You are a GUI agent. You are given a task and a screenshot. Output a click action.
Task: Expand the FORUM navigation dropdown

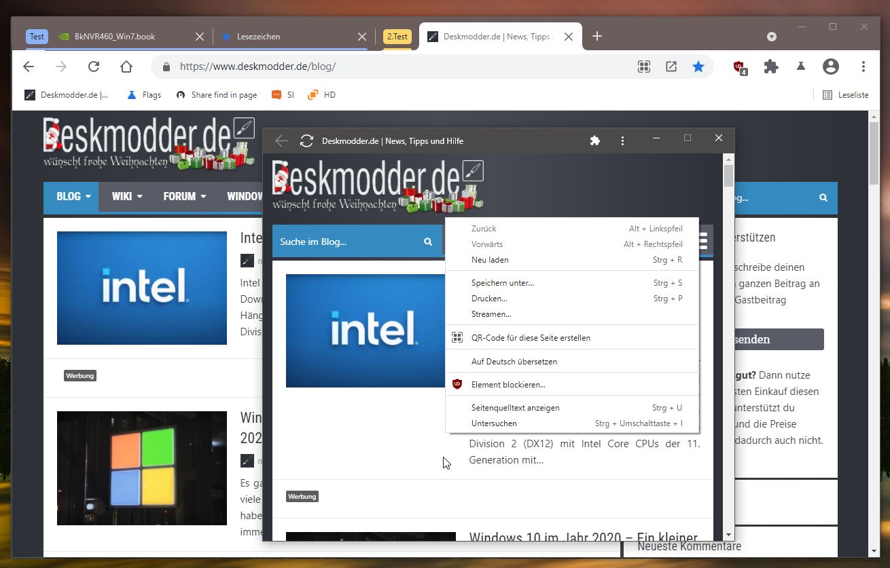click(184, 197)
